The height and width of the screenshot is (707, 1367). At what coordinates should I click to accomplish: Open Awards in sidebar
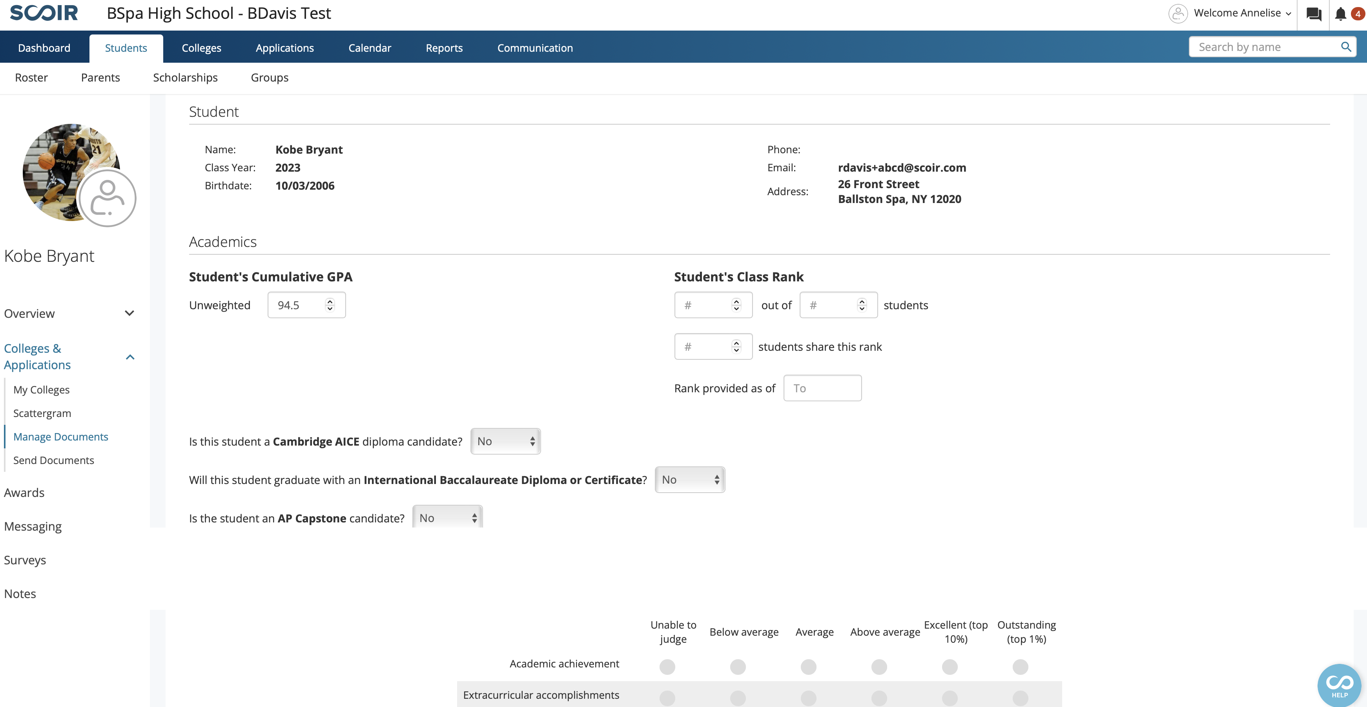(24, 492)
